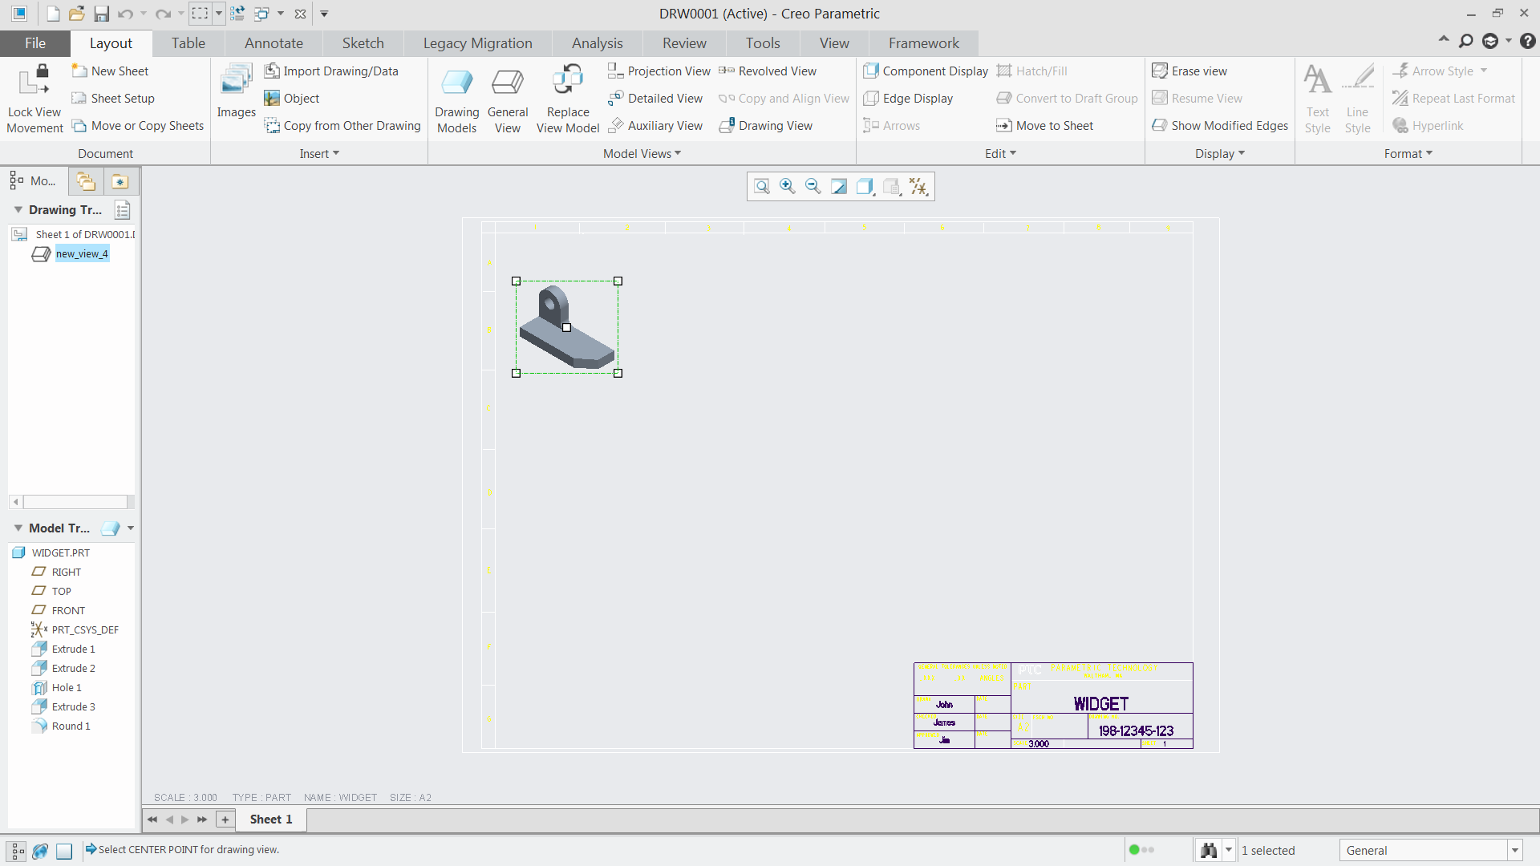Collapse the Drawing Tree panel
The image size is (1540, 866).
tap(18, 209)
